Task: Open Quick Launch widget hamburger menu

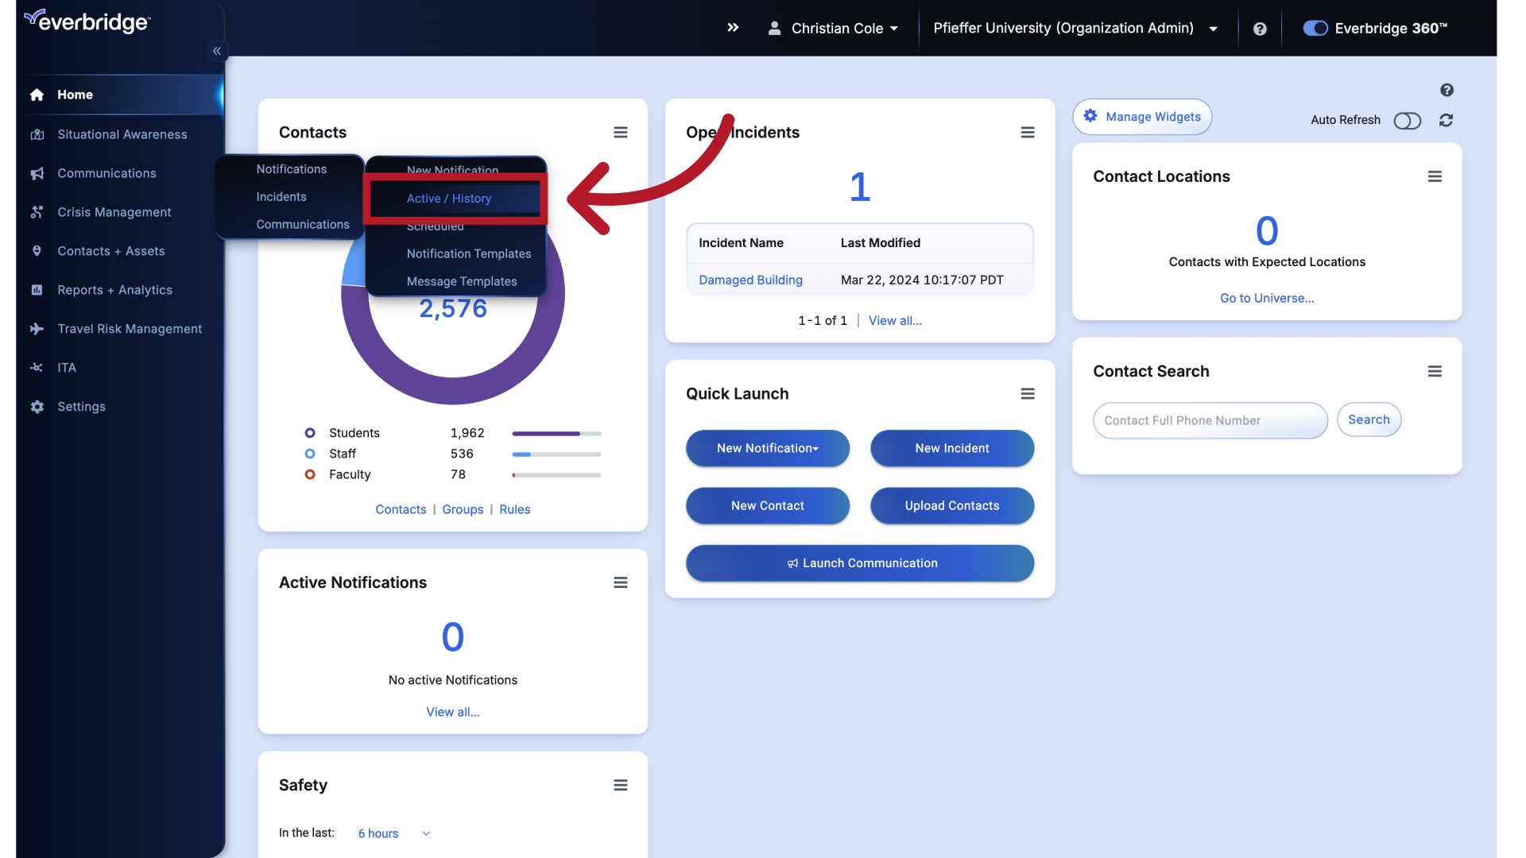Action: pos(1028,394)
